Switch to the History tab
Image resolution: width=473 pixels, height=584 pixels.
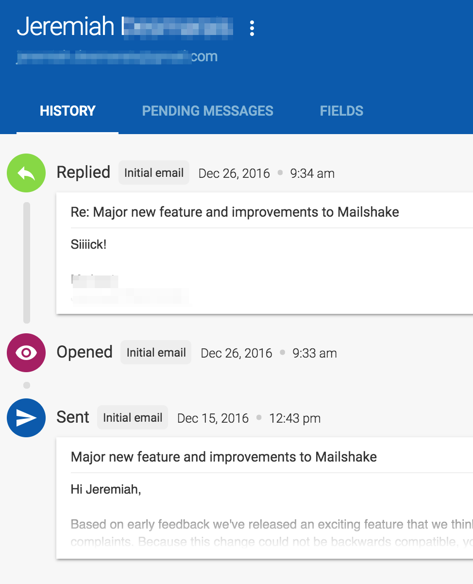click(68, 111)
